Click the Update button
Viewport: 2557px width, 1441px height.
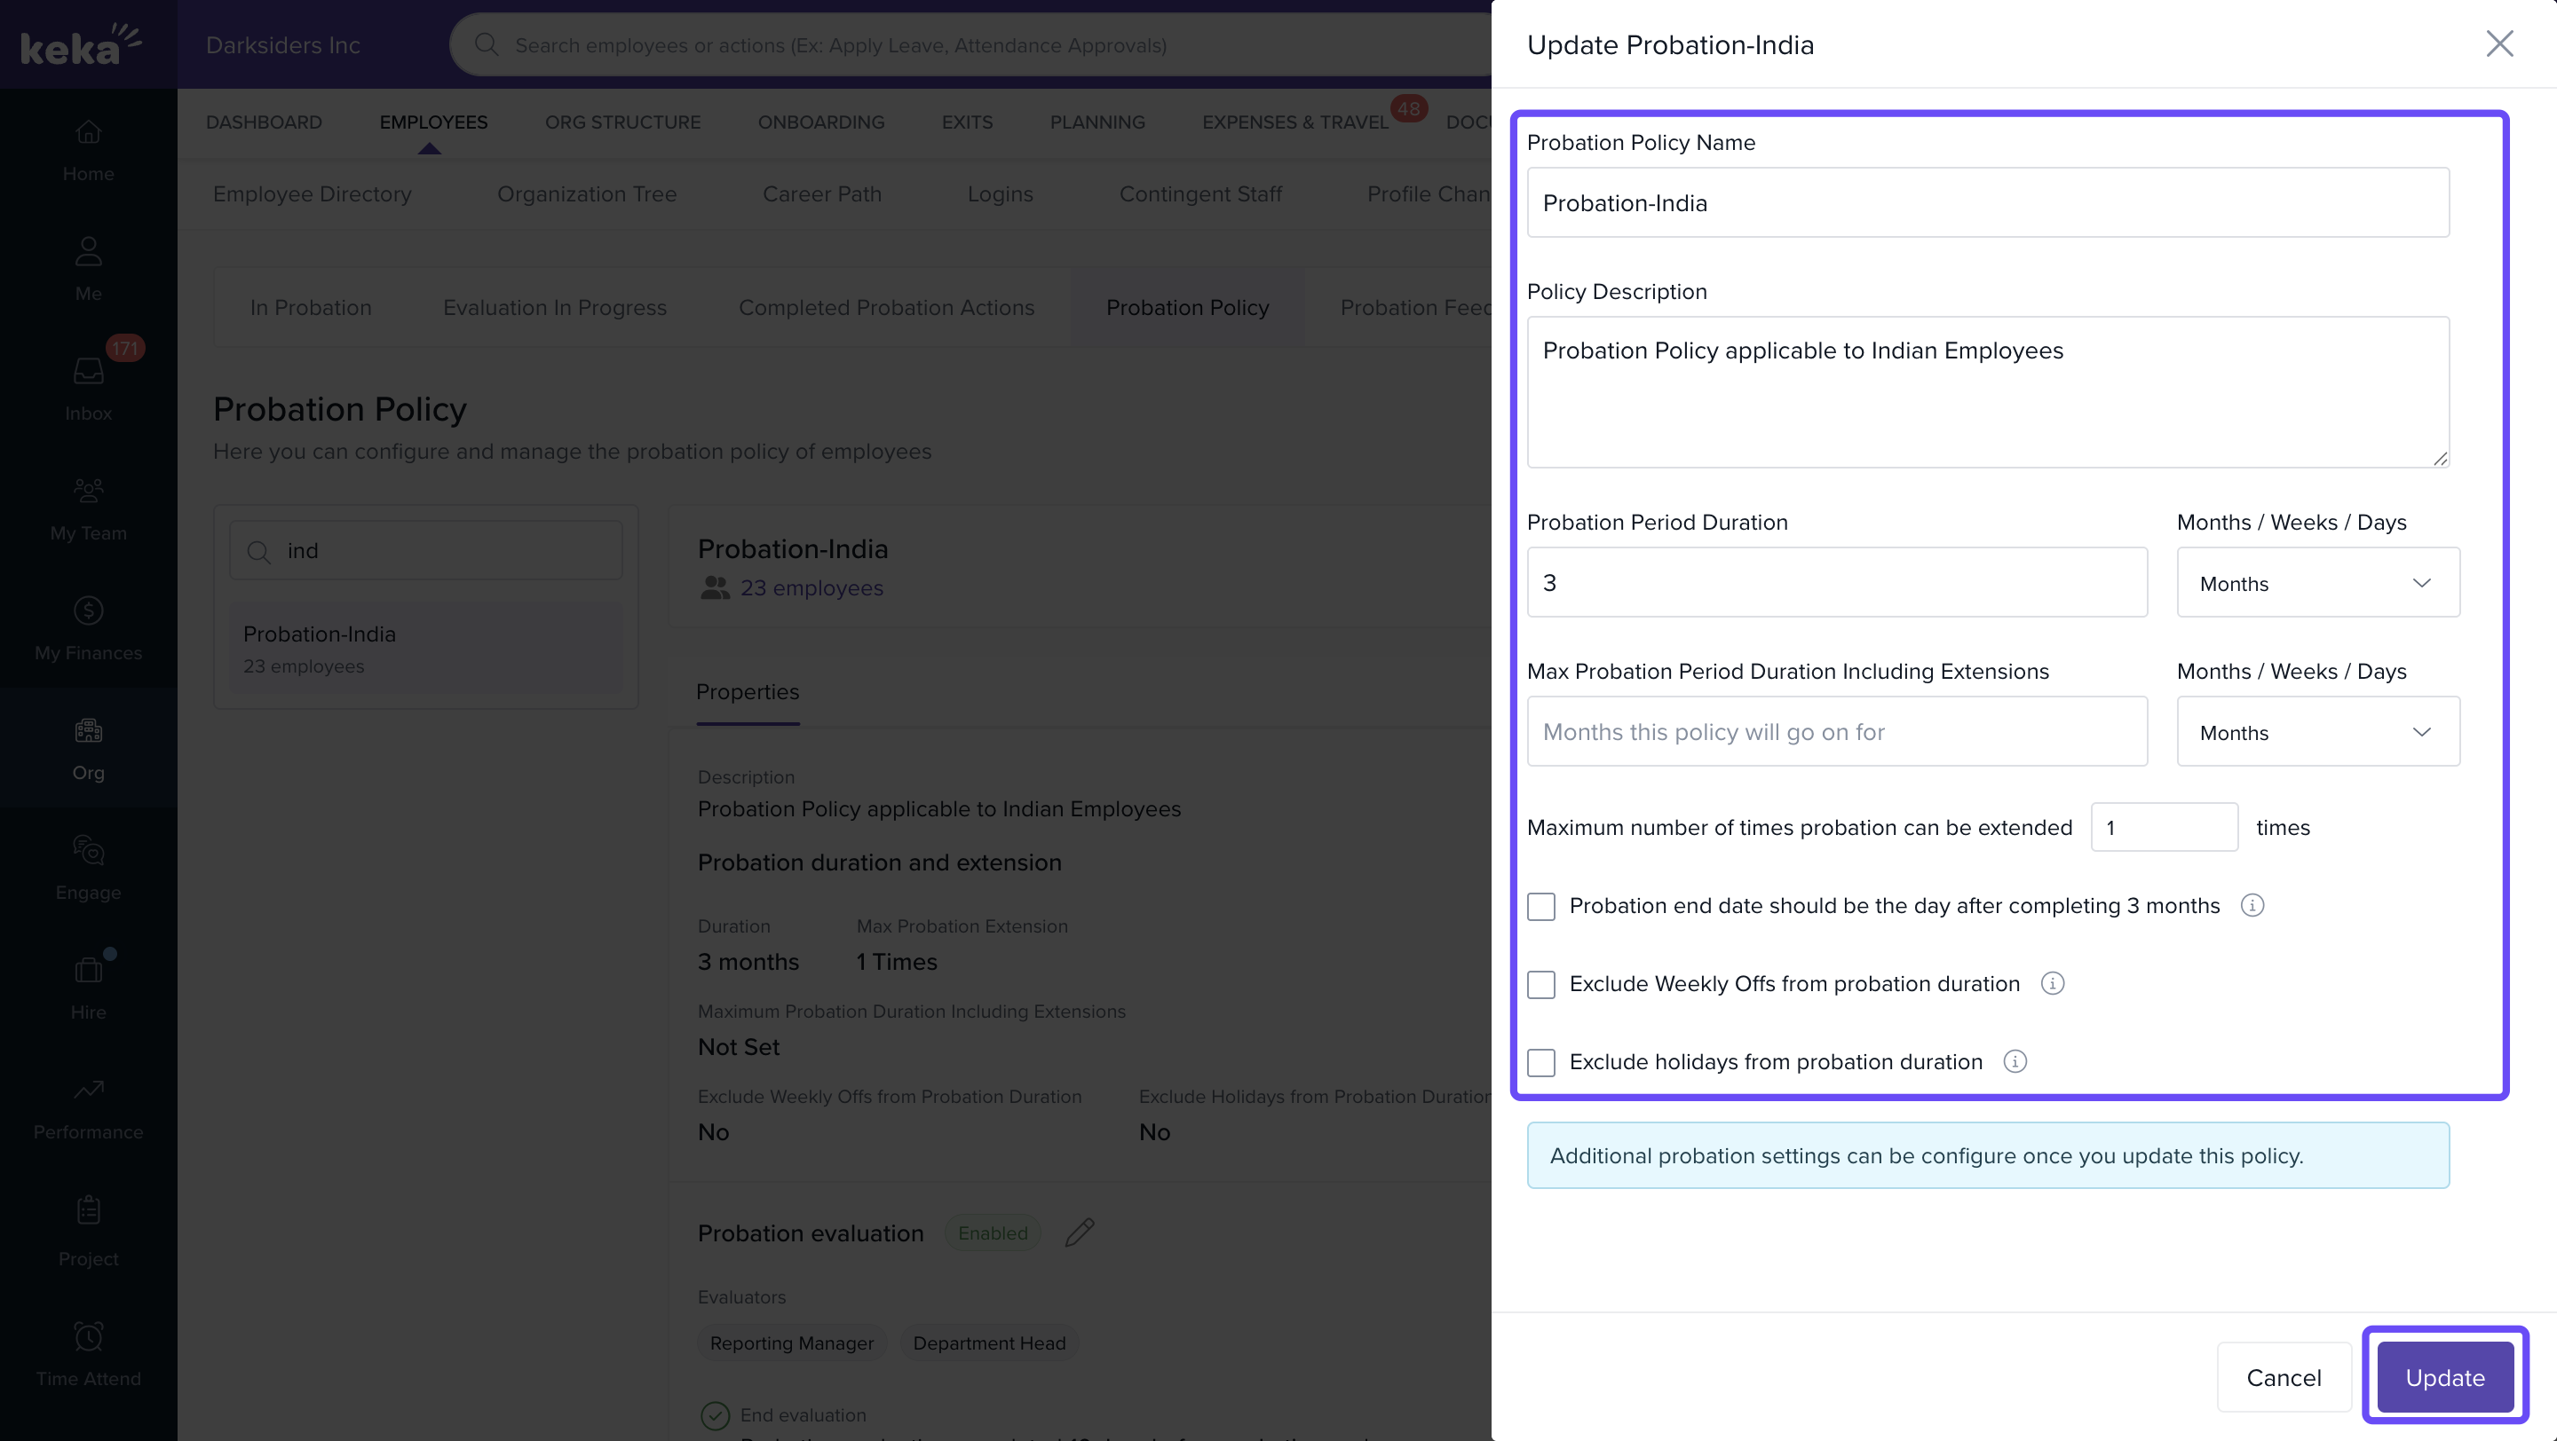(2444, 1377)
